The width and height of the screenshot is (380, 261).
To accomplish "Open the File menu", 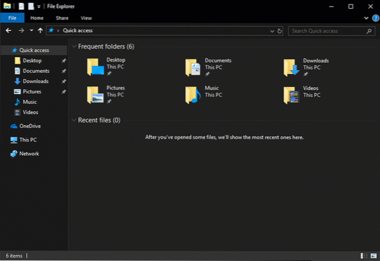I will 12,18.
